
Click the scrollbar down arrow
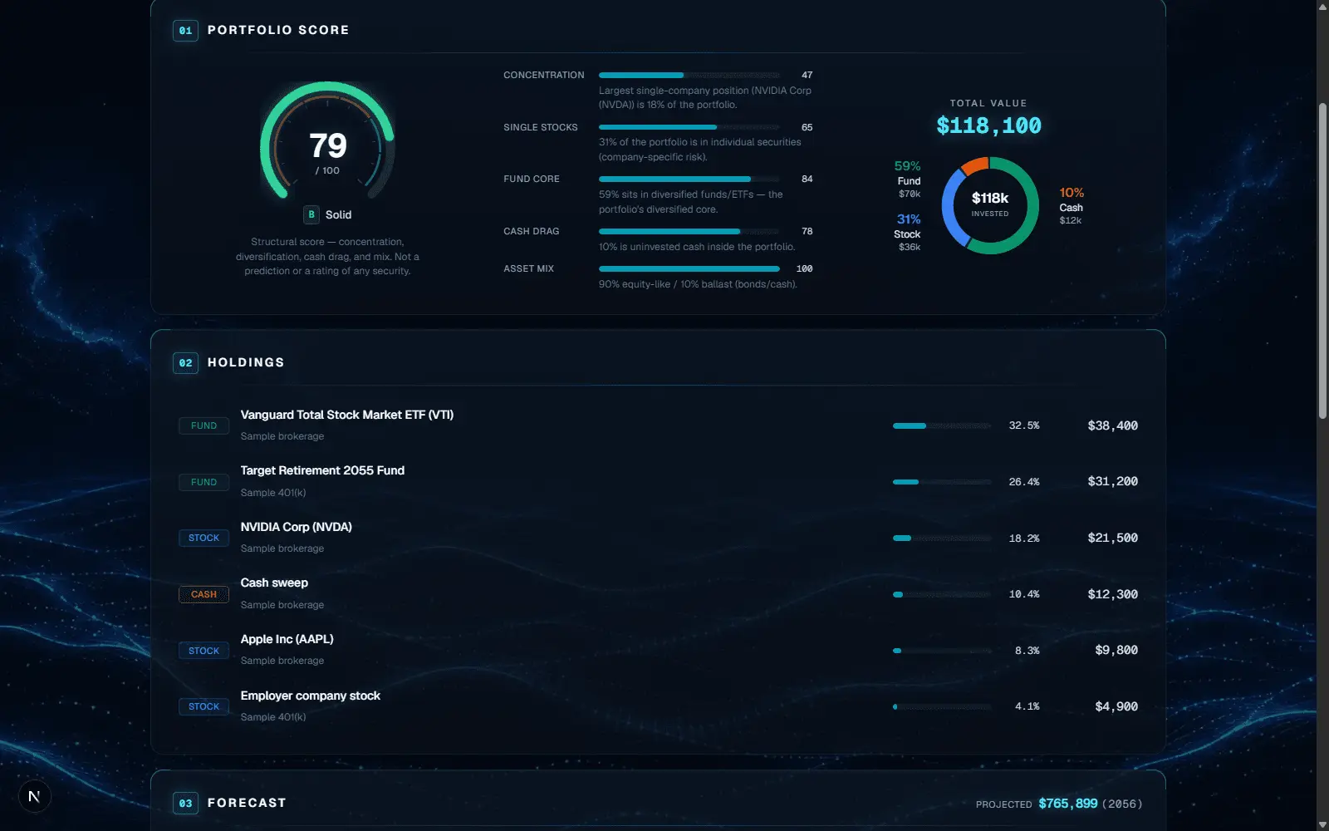click(x=1322, y=824)
